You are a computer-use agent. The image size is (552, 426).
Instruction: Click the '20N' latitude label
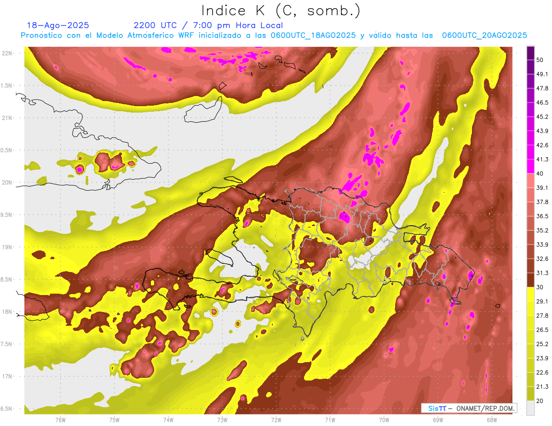click(x=8, y=182)
